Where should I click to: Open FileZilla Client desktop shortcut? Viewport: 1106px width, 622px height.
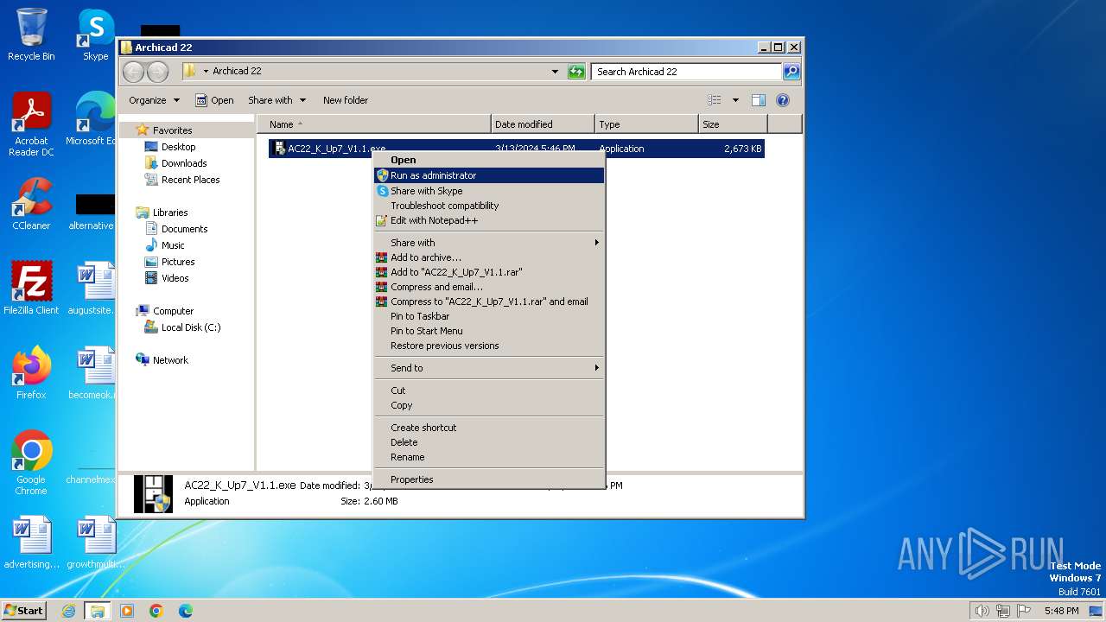[31, 289]
